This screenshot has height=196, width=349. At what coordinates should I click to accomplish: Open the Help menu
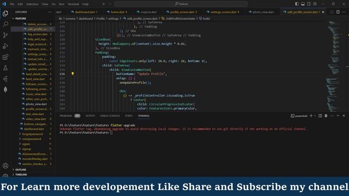[86, 4]
